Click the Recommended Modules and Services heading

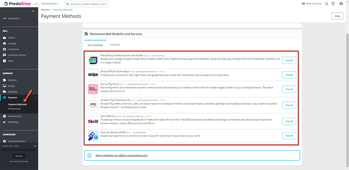pos(116,34)
